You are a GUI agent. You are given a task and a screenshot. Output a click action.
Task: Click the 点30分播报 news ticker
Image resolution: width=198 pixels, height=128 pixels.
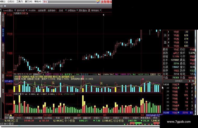click(7, 124)
